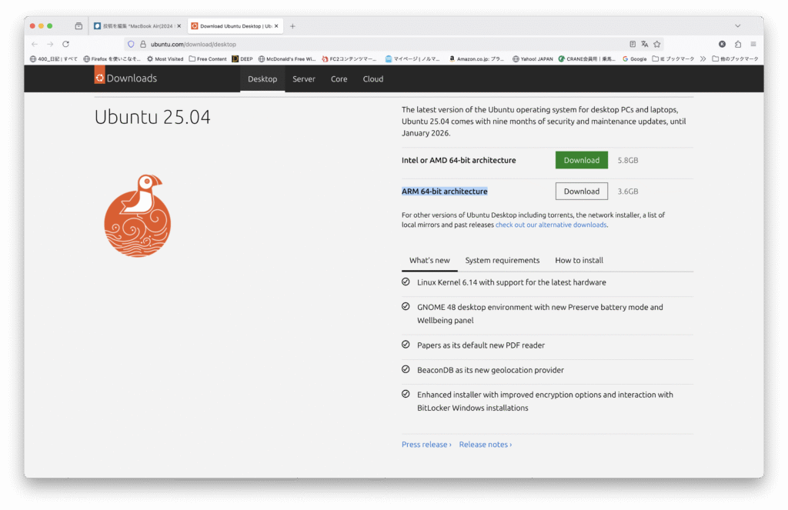Open the IE ブックマーク folder
This screenshot has height=510, width=788.
point(673,58)
